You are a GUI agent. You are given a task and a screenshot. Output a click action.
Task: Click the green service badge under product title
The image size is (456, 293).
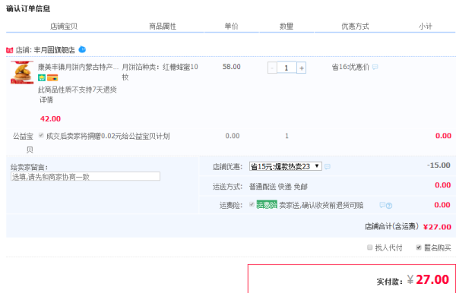[42, 78]
